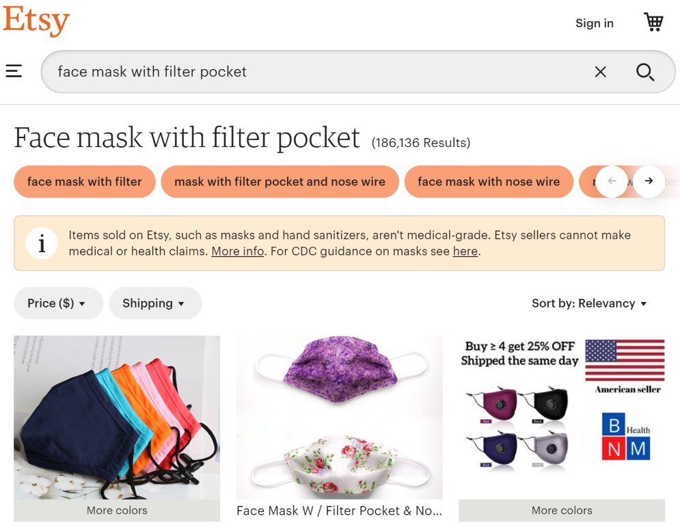Image resolution: width=680 pixels, height=525 pixels.
Task: Expand the Price ($) filter dropdown
Action: (58, 304)
